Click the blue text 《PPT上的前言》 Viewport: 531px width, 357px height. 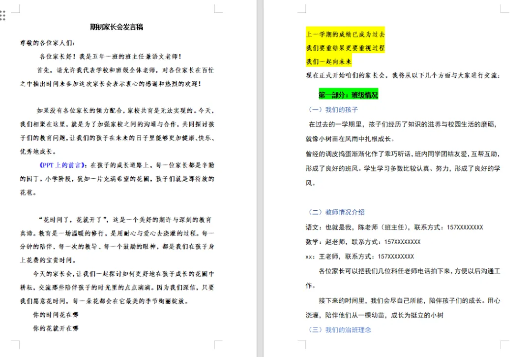coord(62,165)
